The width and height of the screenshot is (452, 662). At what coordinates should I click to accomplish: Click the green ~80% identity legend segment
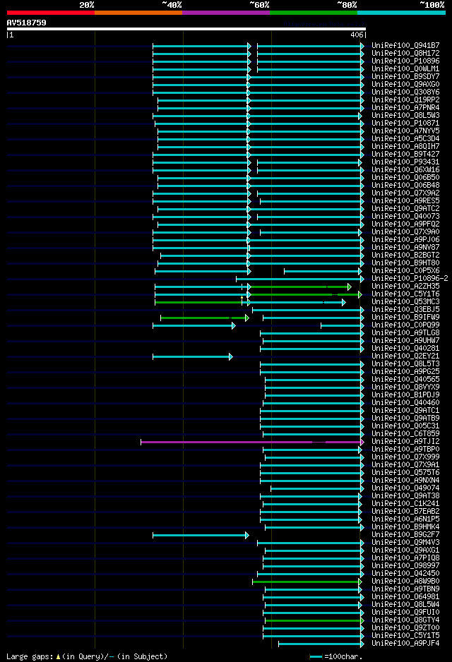click(314, 13)
